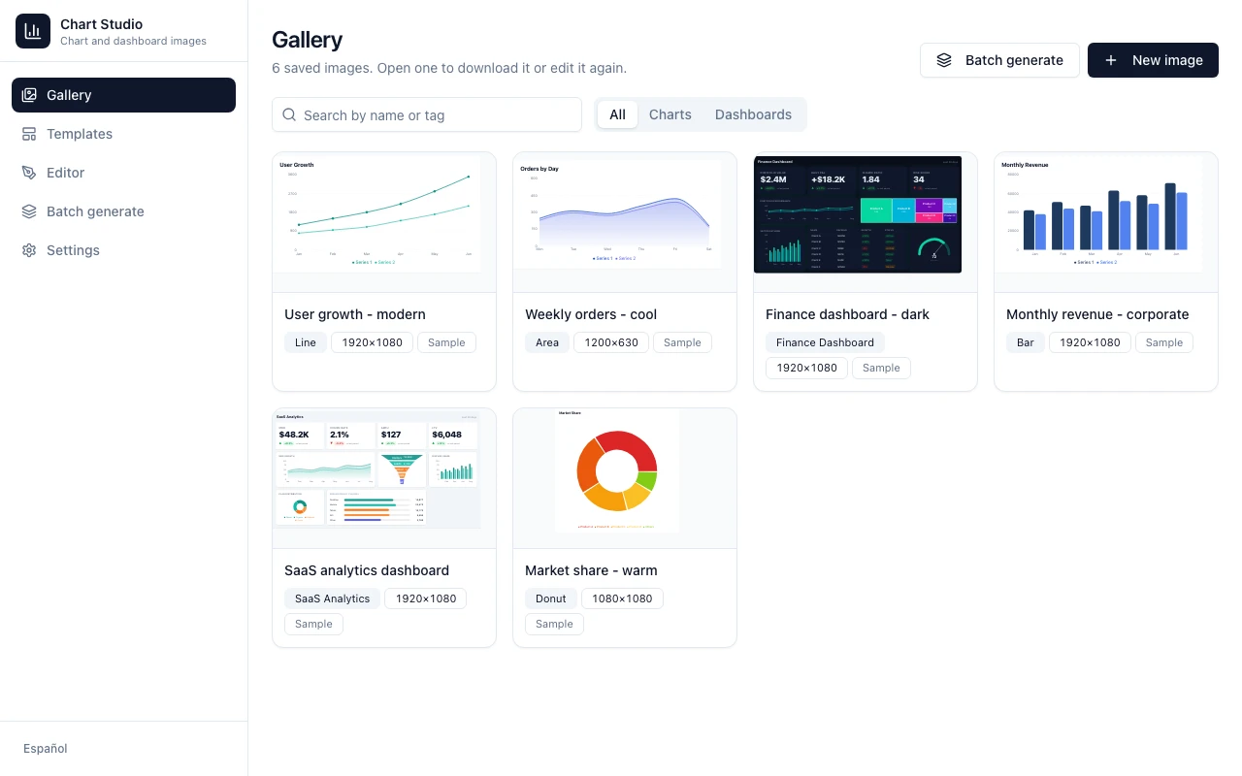1242x776 pixels.
Task: Open the Market share - warm donut thumbnail
Action: [625, 478]
